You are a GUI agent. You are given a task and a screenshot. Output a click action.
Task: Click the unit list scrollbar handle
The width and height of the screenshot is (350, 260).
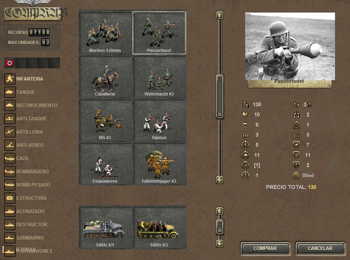coord(220,96)
